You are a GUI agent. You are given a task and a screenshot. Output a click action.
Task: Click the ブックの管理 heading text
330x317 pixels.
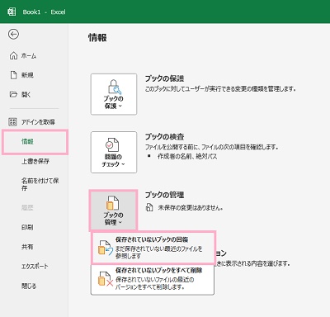[164, 195]
